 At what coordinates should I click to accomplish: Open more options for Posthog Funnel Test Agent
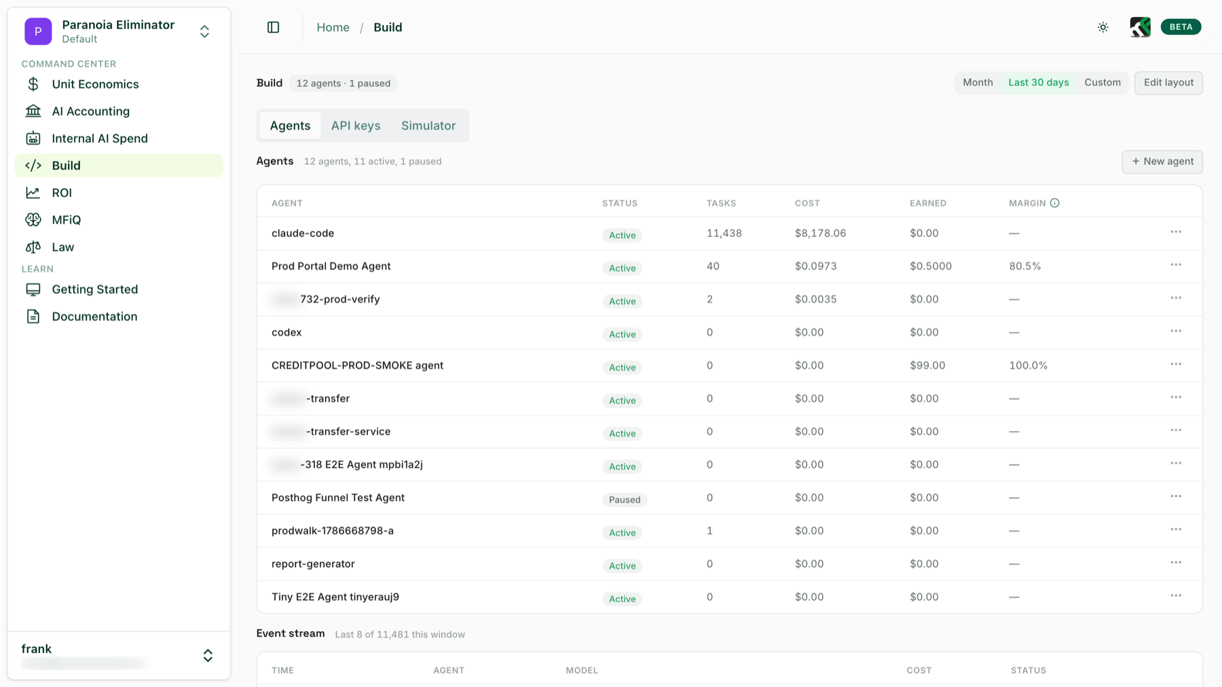point(1176,497)
